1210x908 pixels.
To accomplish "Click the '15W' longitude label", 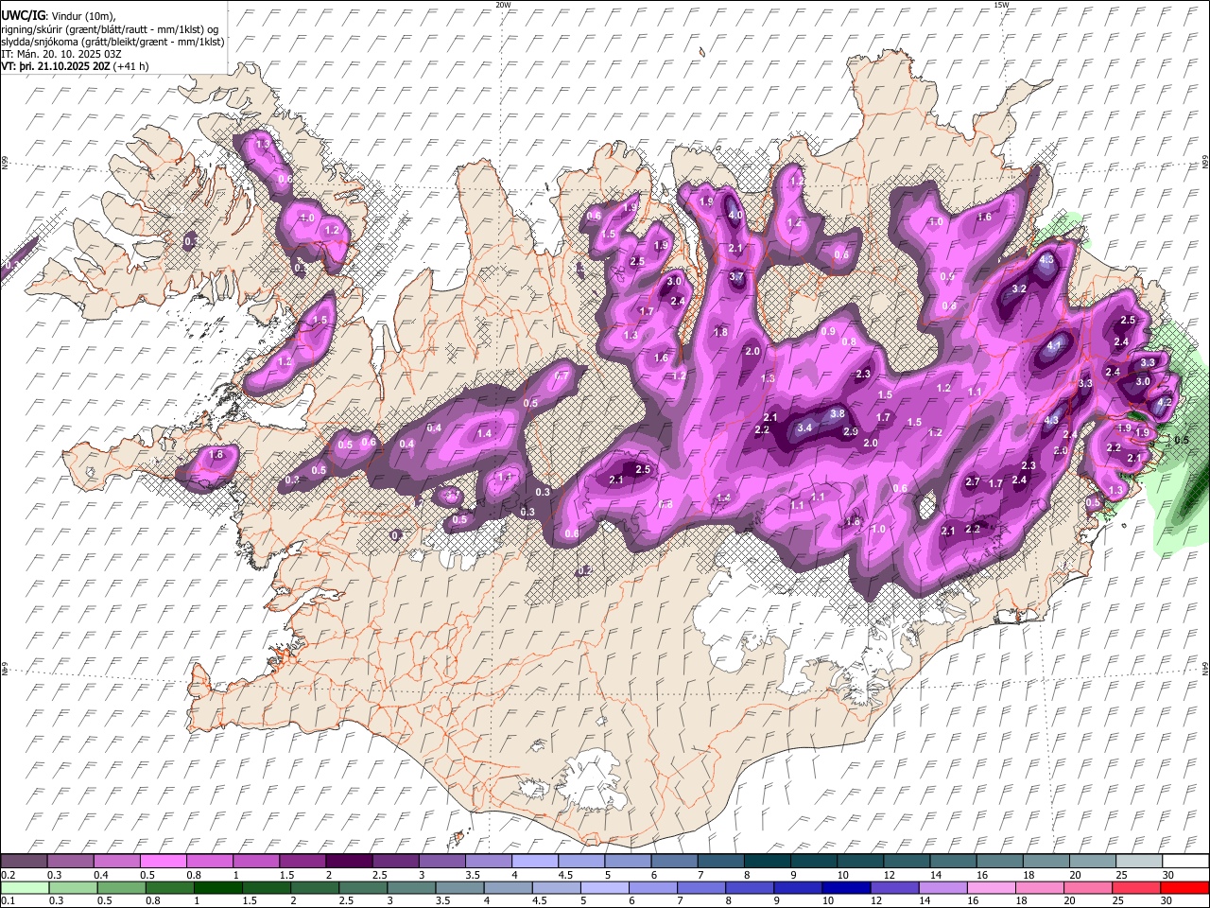I will (1001, 5).
